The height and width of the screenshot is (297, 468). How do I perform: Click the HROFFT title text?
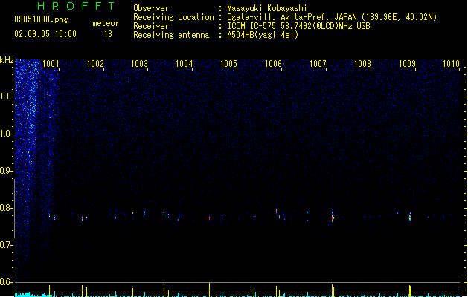tap(76, 6)
